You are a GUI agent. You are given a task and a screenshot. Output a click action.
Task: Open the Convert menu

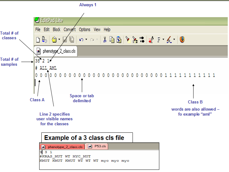point(69,30)
